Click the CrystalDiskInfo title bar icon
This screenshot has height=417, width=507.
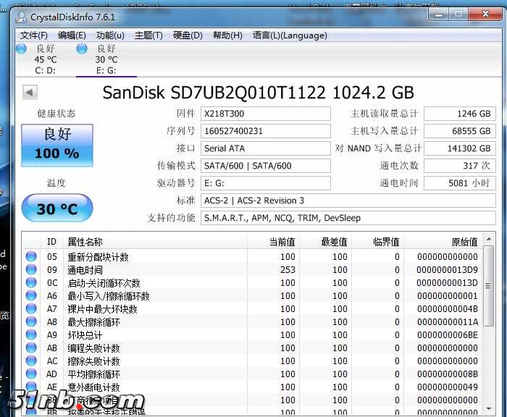tap(21, 16)
